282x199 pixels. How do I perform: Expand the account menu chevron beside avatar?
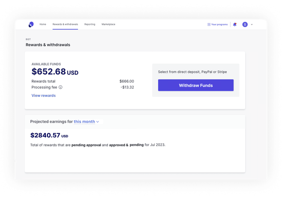[252, 24]
